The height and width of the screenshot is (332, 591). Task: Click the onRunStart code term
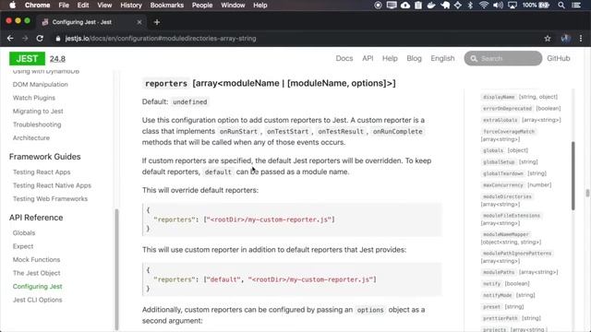click(x=238, y=131)
